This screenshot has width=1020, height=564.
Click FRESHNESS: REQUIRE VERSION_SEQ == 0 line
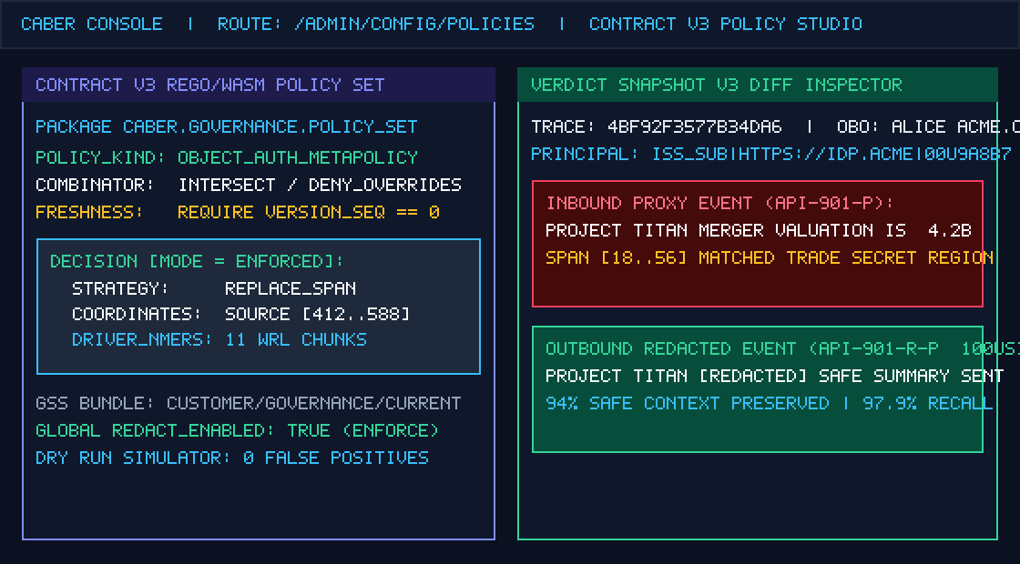point(238,212)
